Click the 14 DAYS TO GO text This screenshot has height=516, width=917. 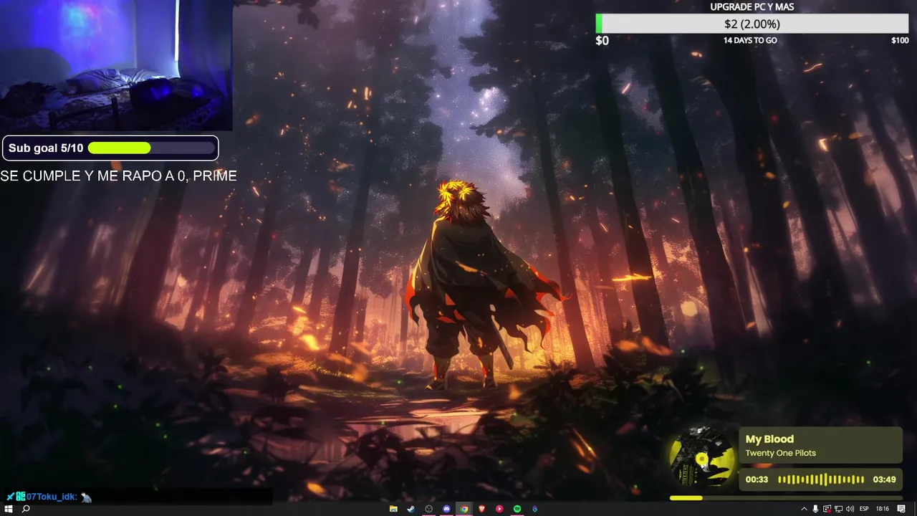(x=750, y=40)
